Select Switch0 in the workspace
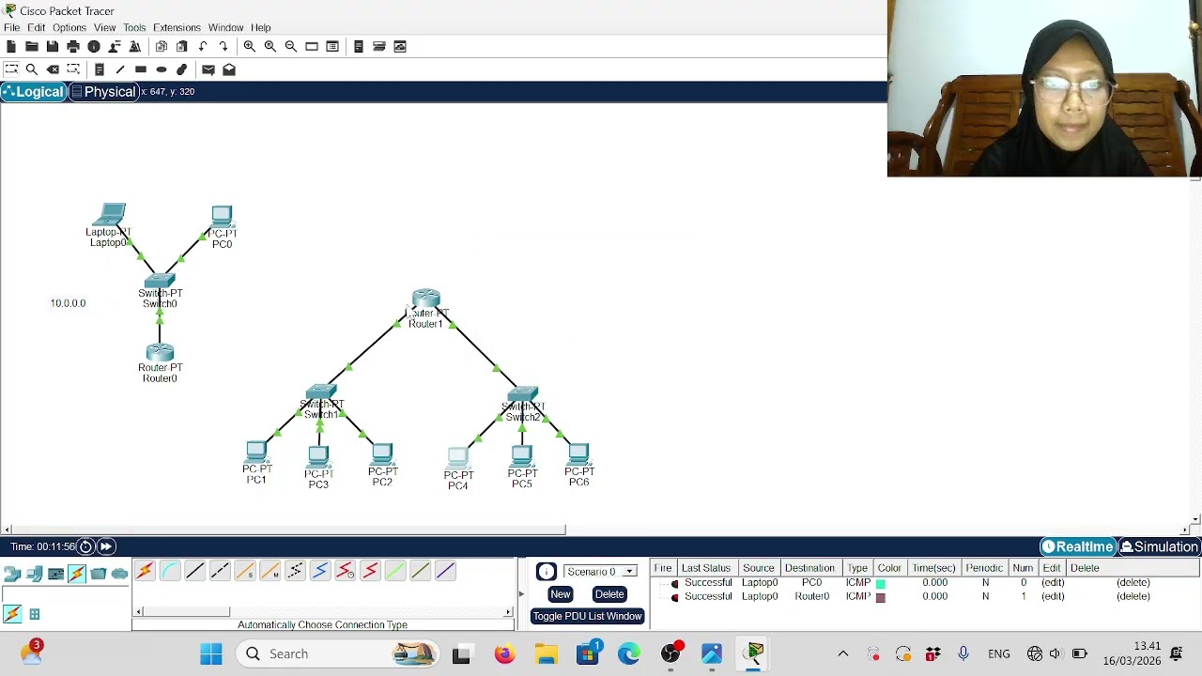The width and height of the screenshot is (1202, 676). point(160,281)
